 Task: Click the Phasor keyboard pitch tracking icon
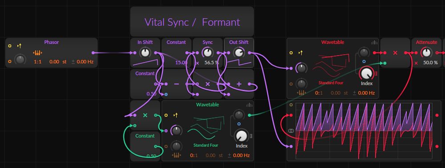(37, 53)
